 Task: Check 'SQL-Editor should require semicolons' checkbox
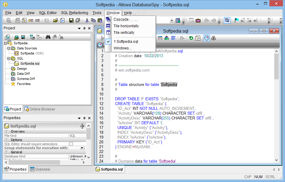(x=71, y=144)
